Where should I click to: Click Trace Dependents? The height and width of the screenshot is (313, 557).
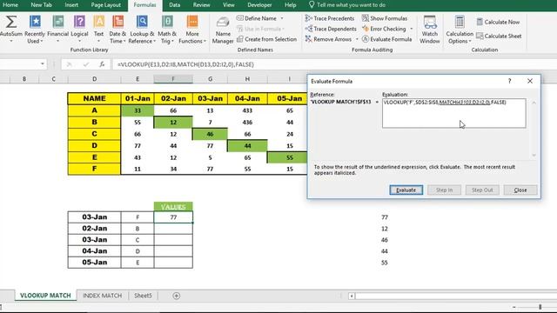[x=331, y=29]
